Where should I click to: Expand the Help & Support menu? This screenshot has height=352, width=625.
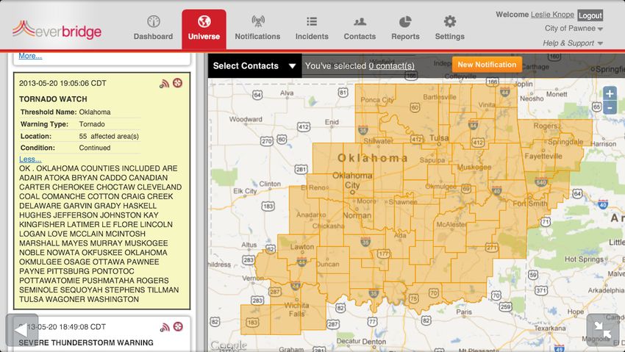pos(572,43)
